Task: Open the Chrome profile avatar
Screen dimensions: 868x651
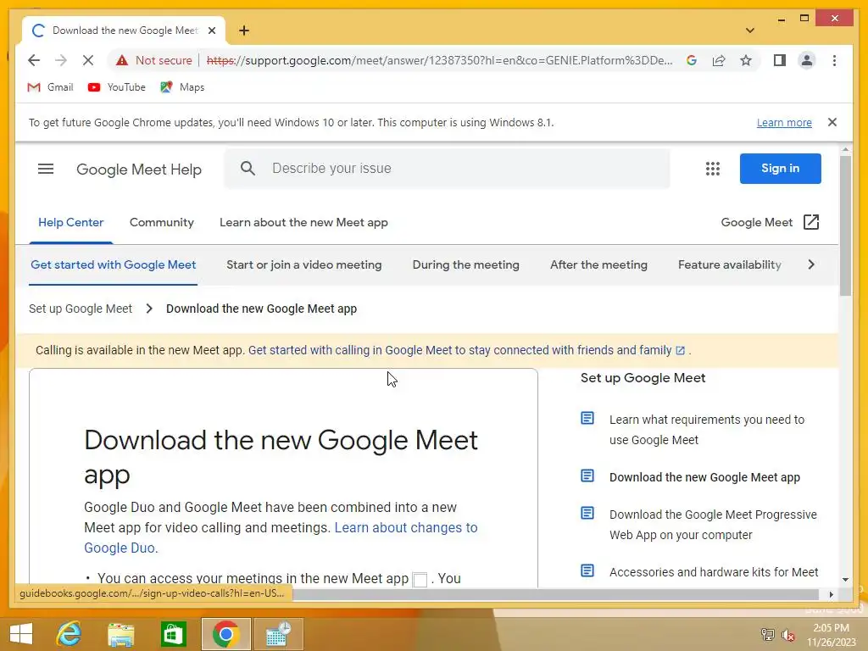Action: click(807, 60)
